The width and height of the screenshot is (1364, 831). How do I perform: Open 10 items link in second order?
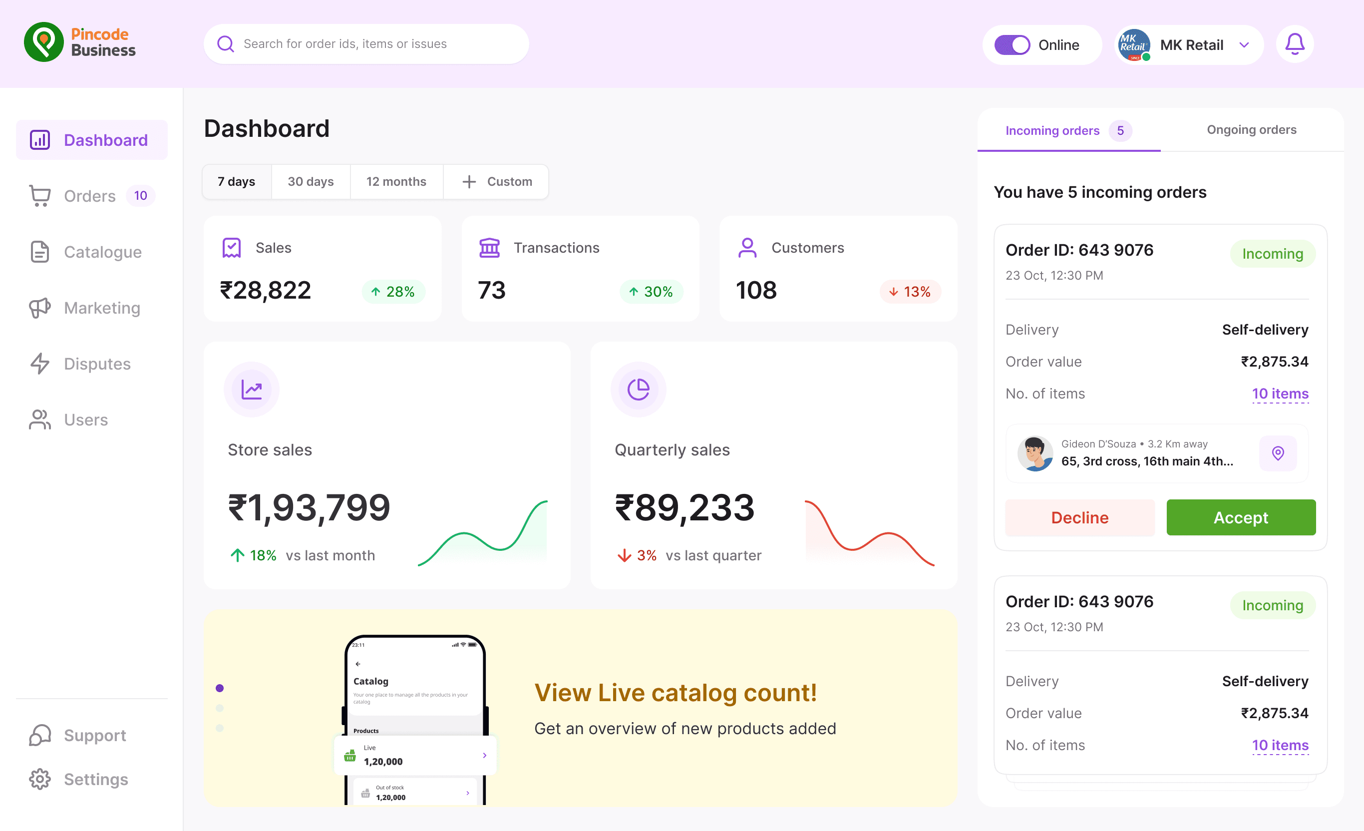click(1280, 745)
